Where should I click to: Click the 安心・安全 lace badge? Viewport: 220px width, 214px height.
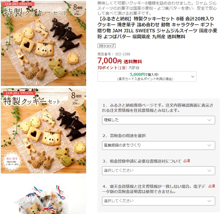(x=12, y=161)
